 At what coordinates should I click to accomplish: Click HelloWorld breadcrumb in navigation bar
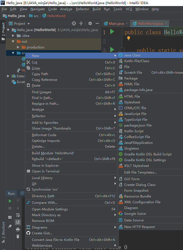(54, 16)
